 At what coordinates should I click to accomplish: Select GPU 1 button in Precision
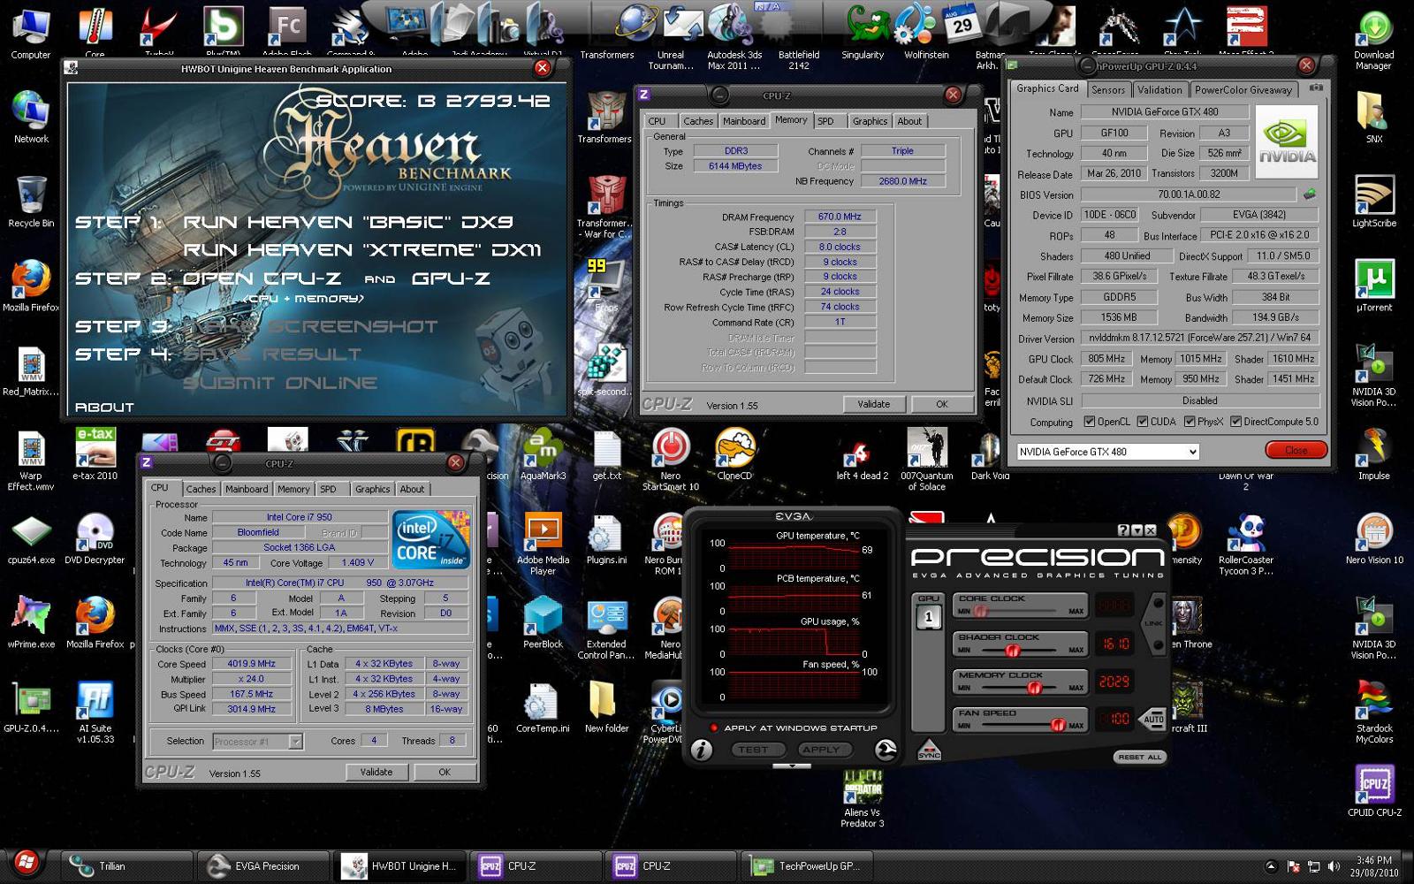click(928, 617)
